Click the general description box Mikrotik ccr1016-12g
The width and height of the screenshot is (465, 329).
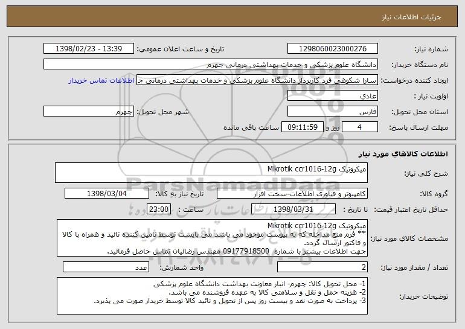coord(211,173)
